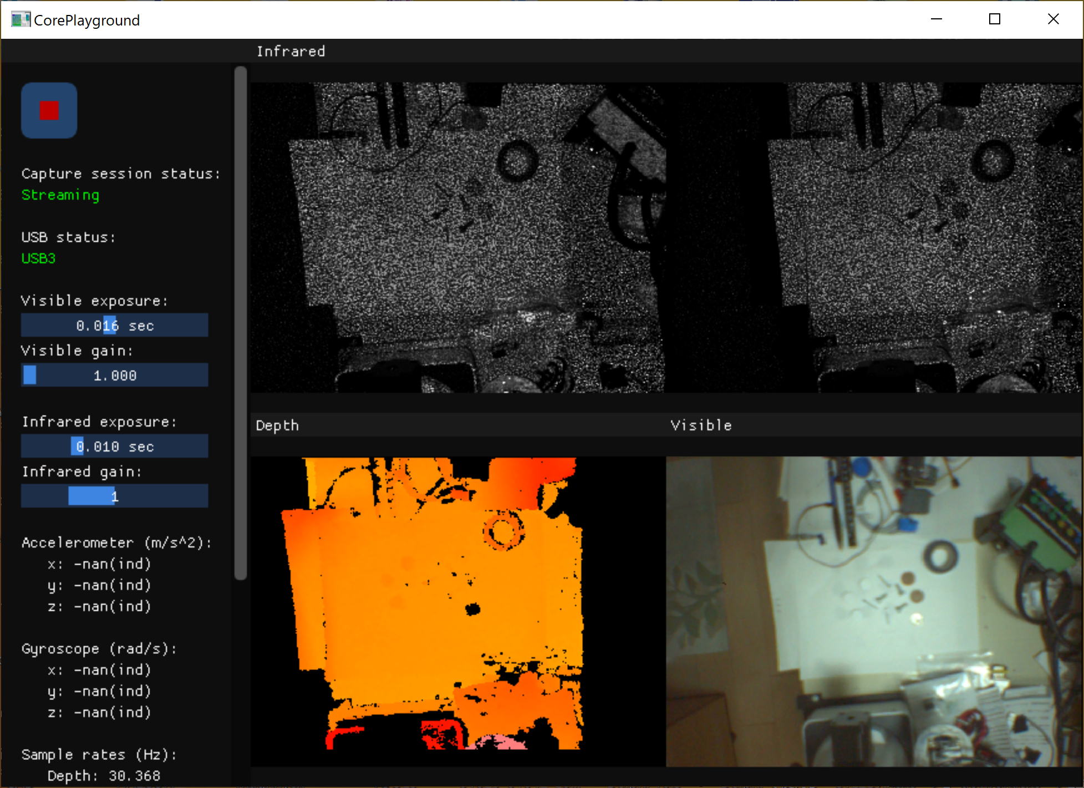Click the green USB3 status text

click(x=38, y=259)
